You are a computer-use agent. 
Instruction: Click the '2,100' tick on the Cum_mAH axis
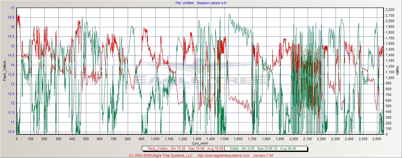coord(308,139)
